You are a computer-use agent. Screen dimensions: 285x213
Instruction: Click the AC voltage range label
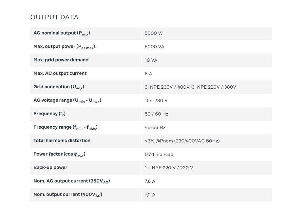[x=67, y=100]
